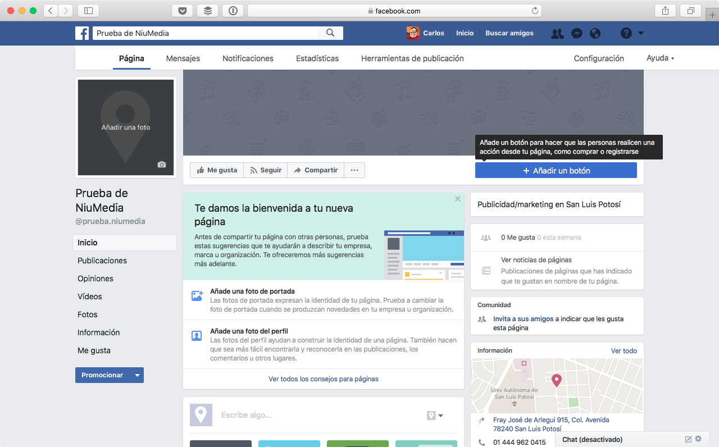
Task: Click the 1Password extension icon
Action: tap(233, 11)
